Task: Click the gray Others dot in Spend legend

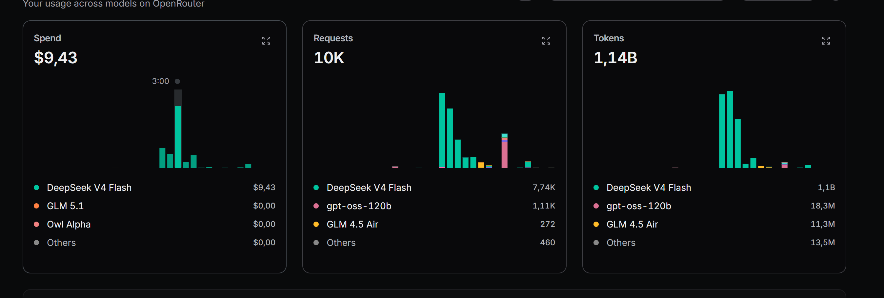Action: click(x=36, y=243)
